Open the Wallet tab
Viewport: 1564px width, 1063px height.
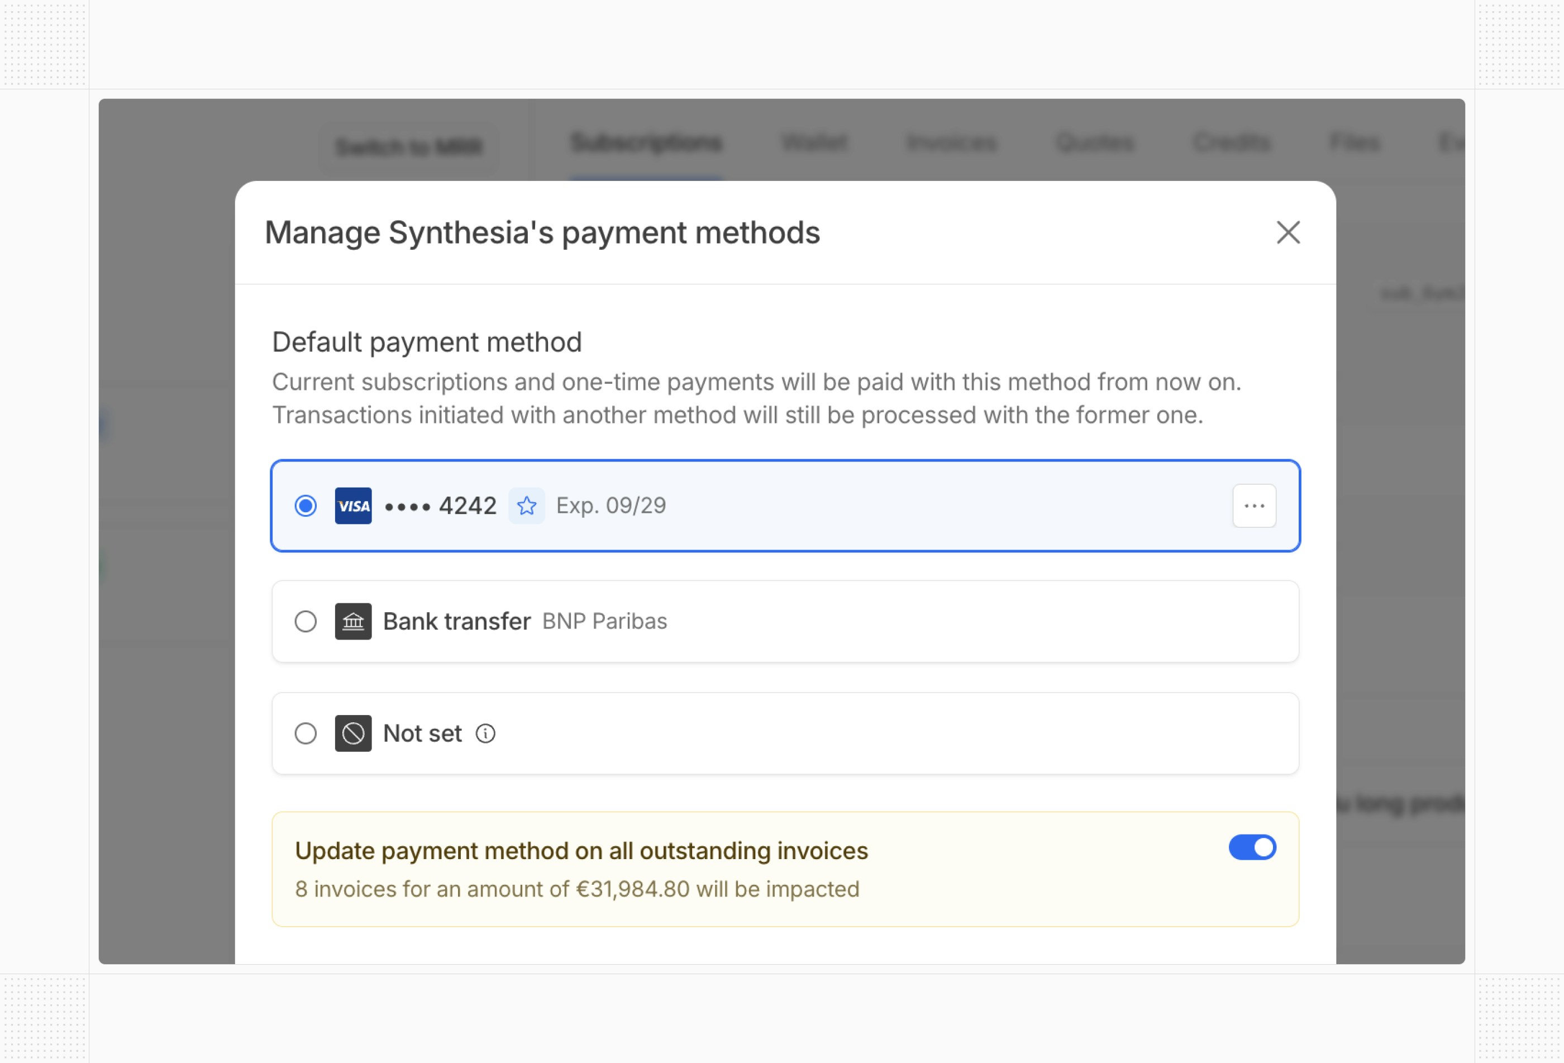tap(814, 143)
